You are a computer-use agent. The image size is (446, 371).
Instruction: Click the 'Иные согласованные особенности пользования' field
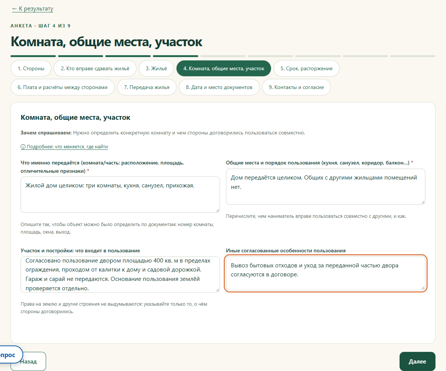pos(325,273)
